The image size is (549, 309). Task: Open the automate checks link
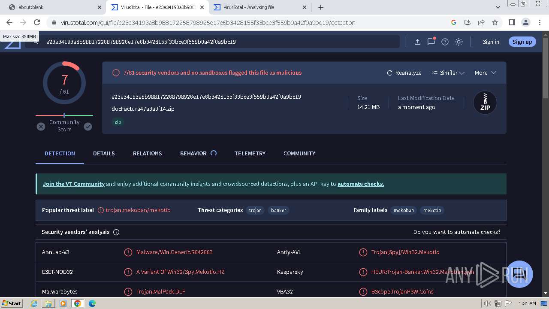click(361, 184)
